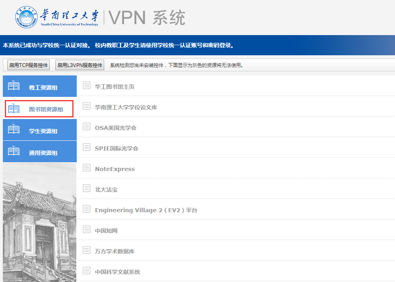Open the 教工资源组 tab

pos(40,86)
